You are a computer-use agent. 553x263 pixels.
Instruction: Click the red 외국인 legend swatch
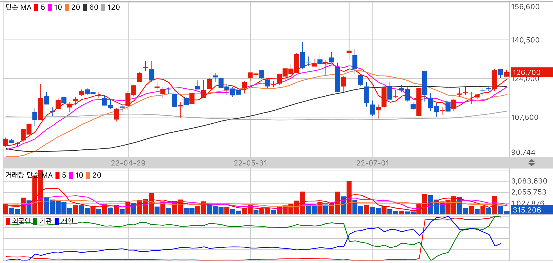click(x=8, y=221)
